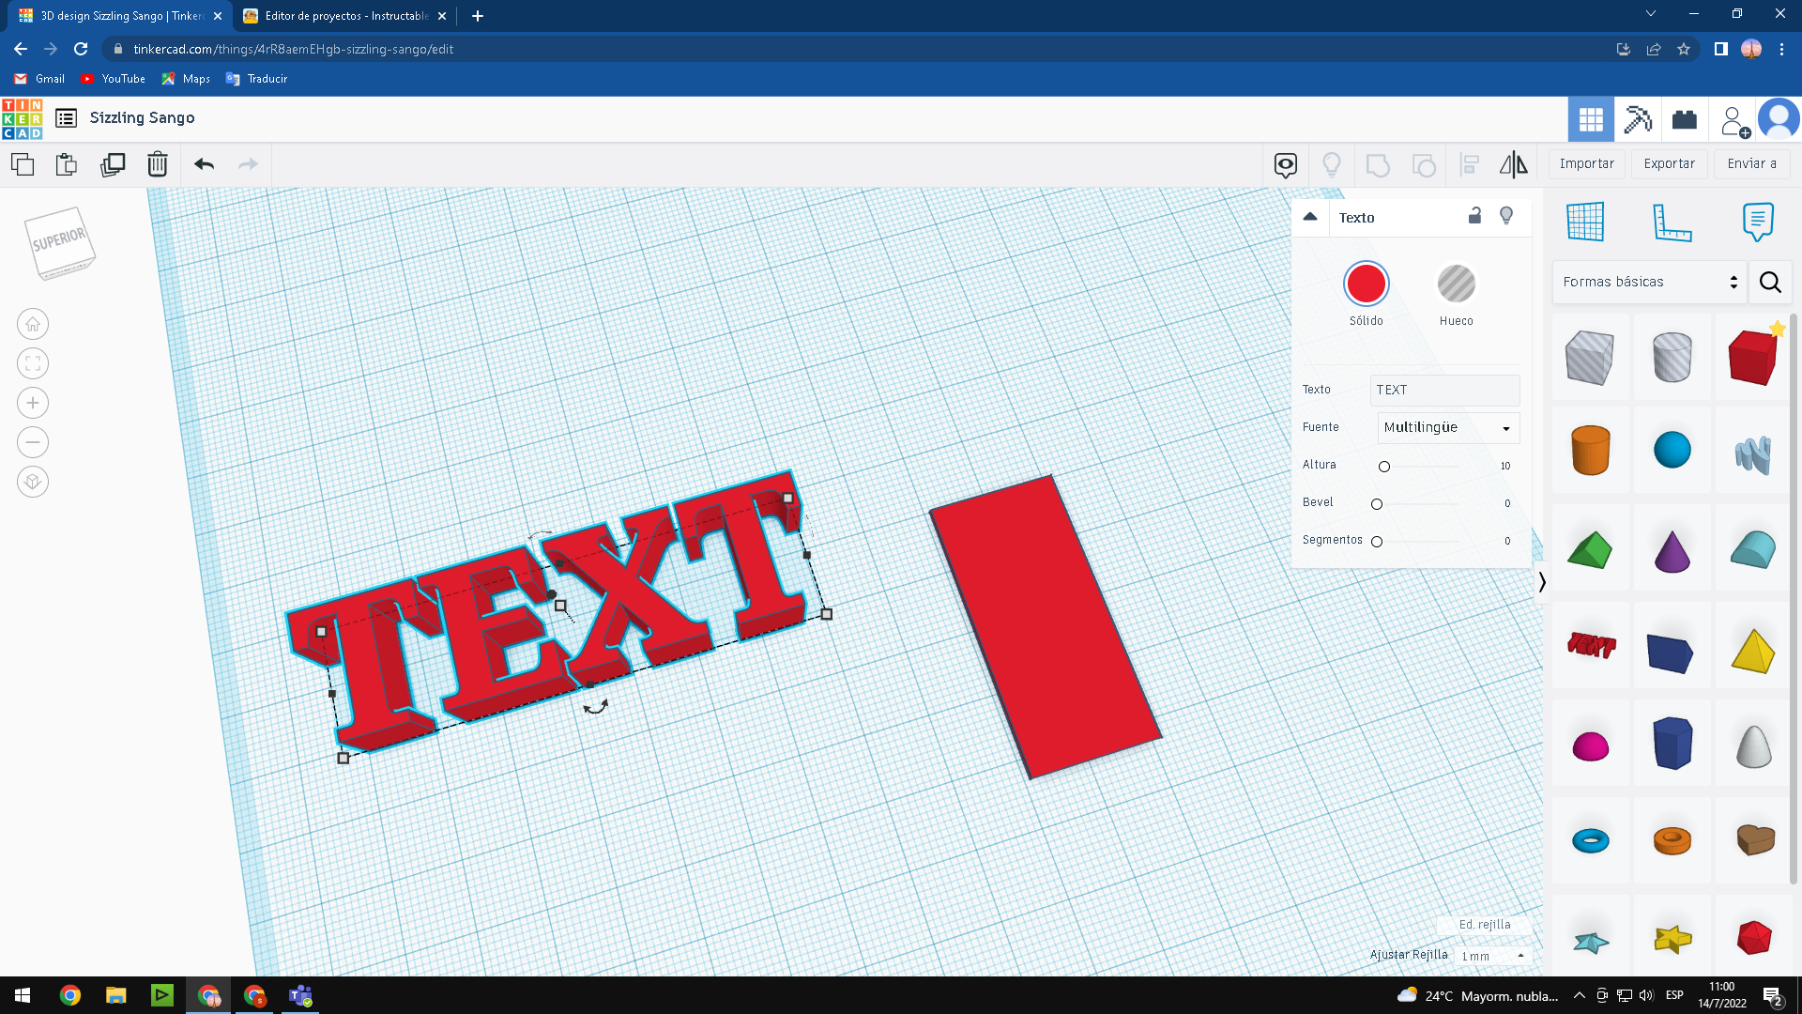
Task: Select the Home/reset view icon
Action: click(x=34, y=323)
